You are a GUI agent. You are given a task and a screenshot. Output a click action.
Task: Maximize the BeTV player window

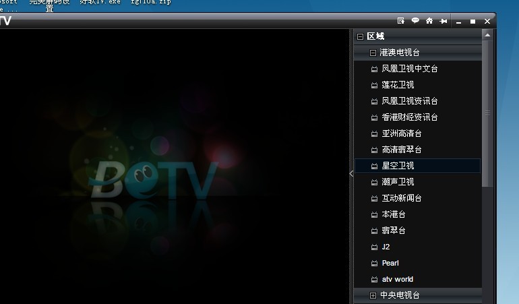472,22
